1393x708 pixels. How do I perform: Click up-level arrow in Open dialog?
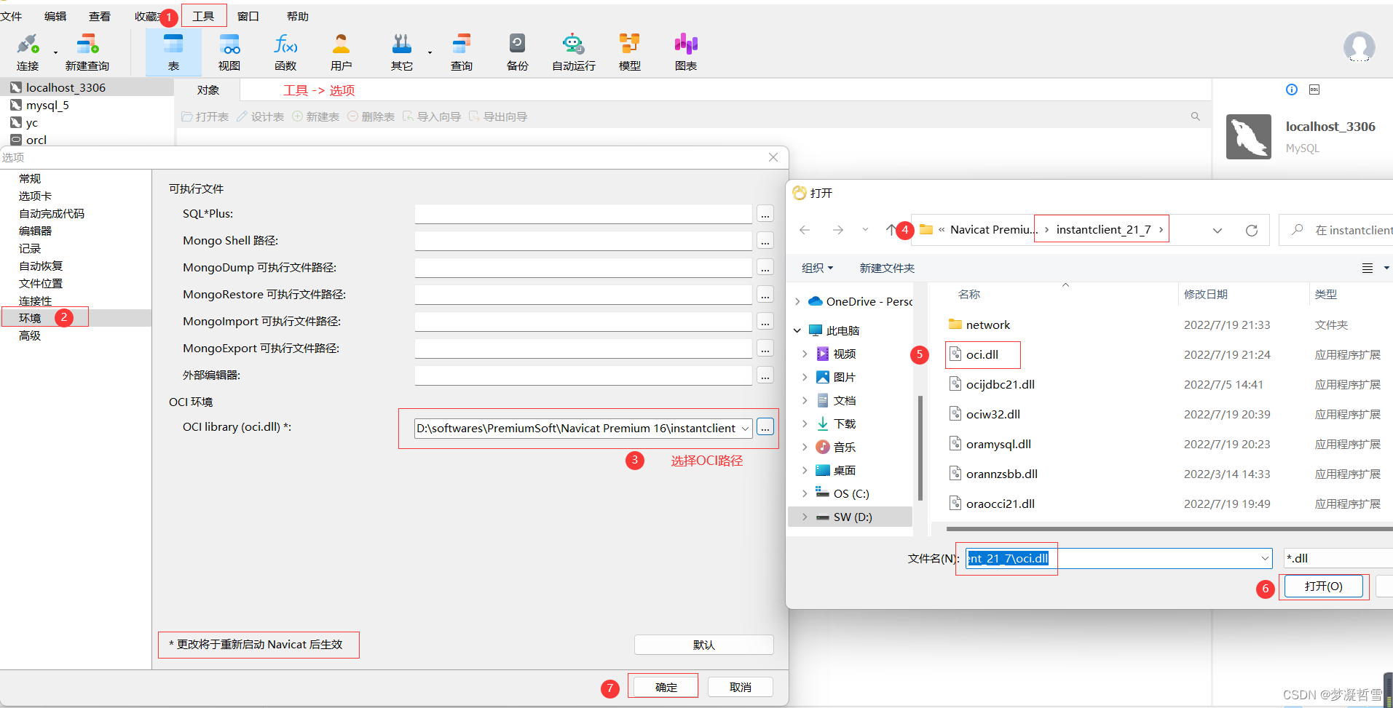click(891, 230)
